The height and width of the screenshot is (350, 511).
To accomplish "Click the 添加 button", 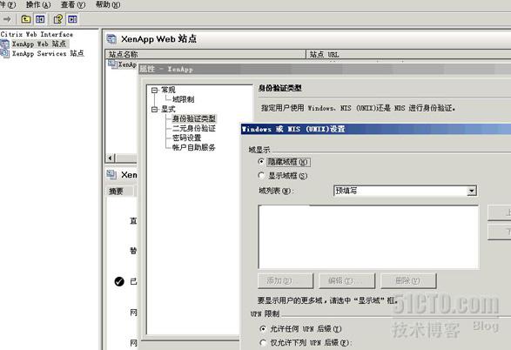I will 286,280.
